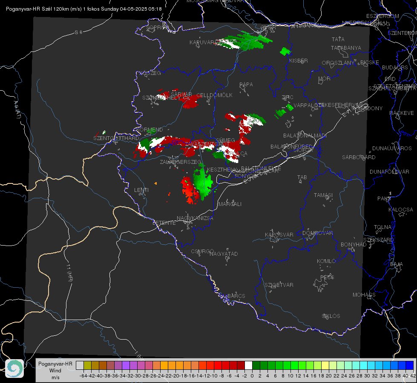Viewport: 417px width, 383px height.
Task: Click the 'KORMEND' city label
Action: 150,129
